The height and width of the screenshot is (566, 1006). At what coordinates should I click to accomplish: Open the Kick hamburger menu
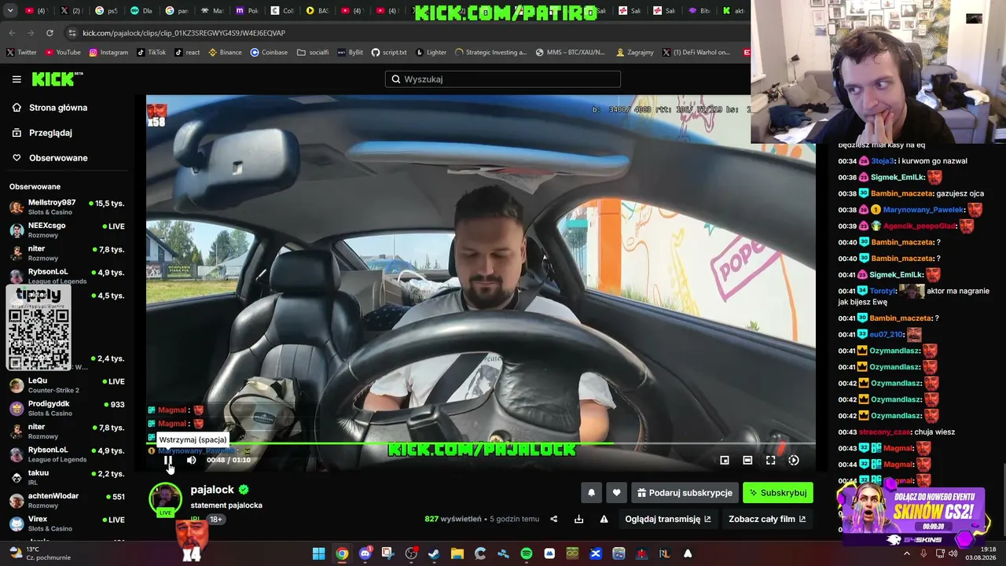coord(17,79)
